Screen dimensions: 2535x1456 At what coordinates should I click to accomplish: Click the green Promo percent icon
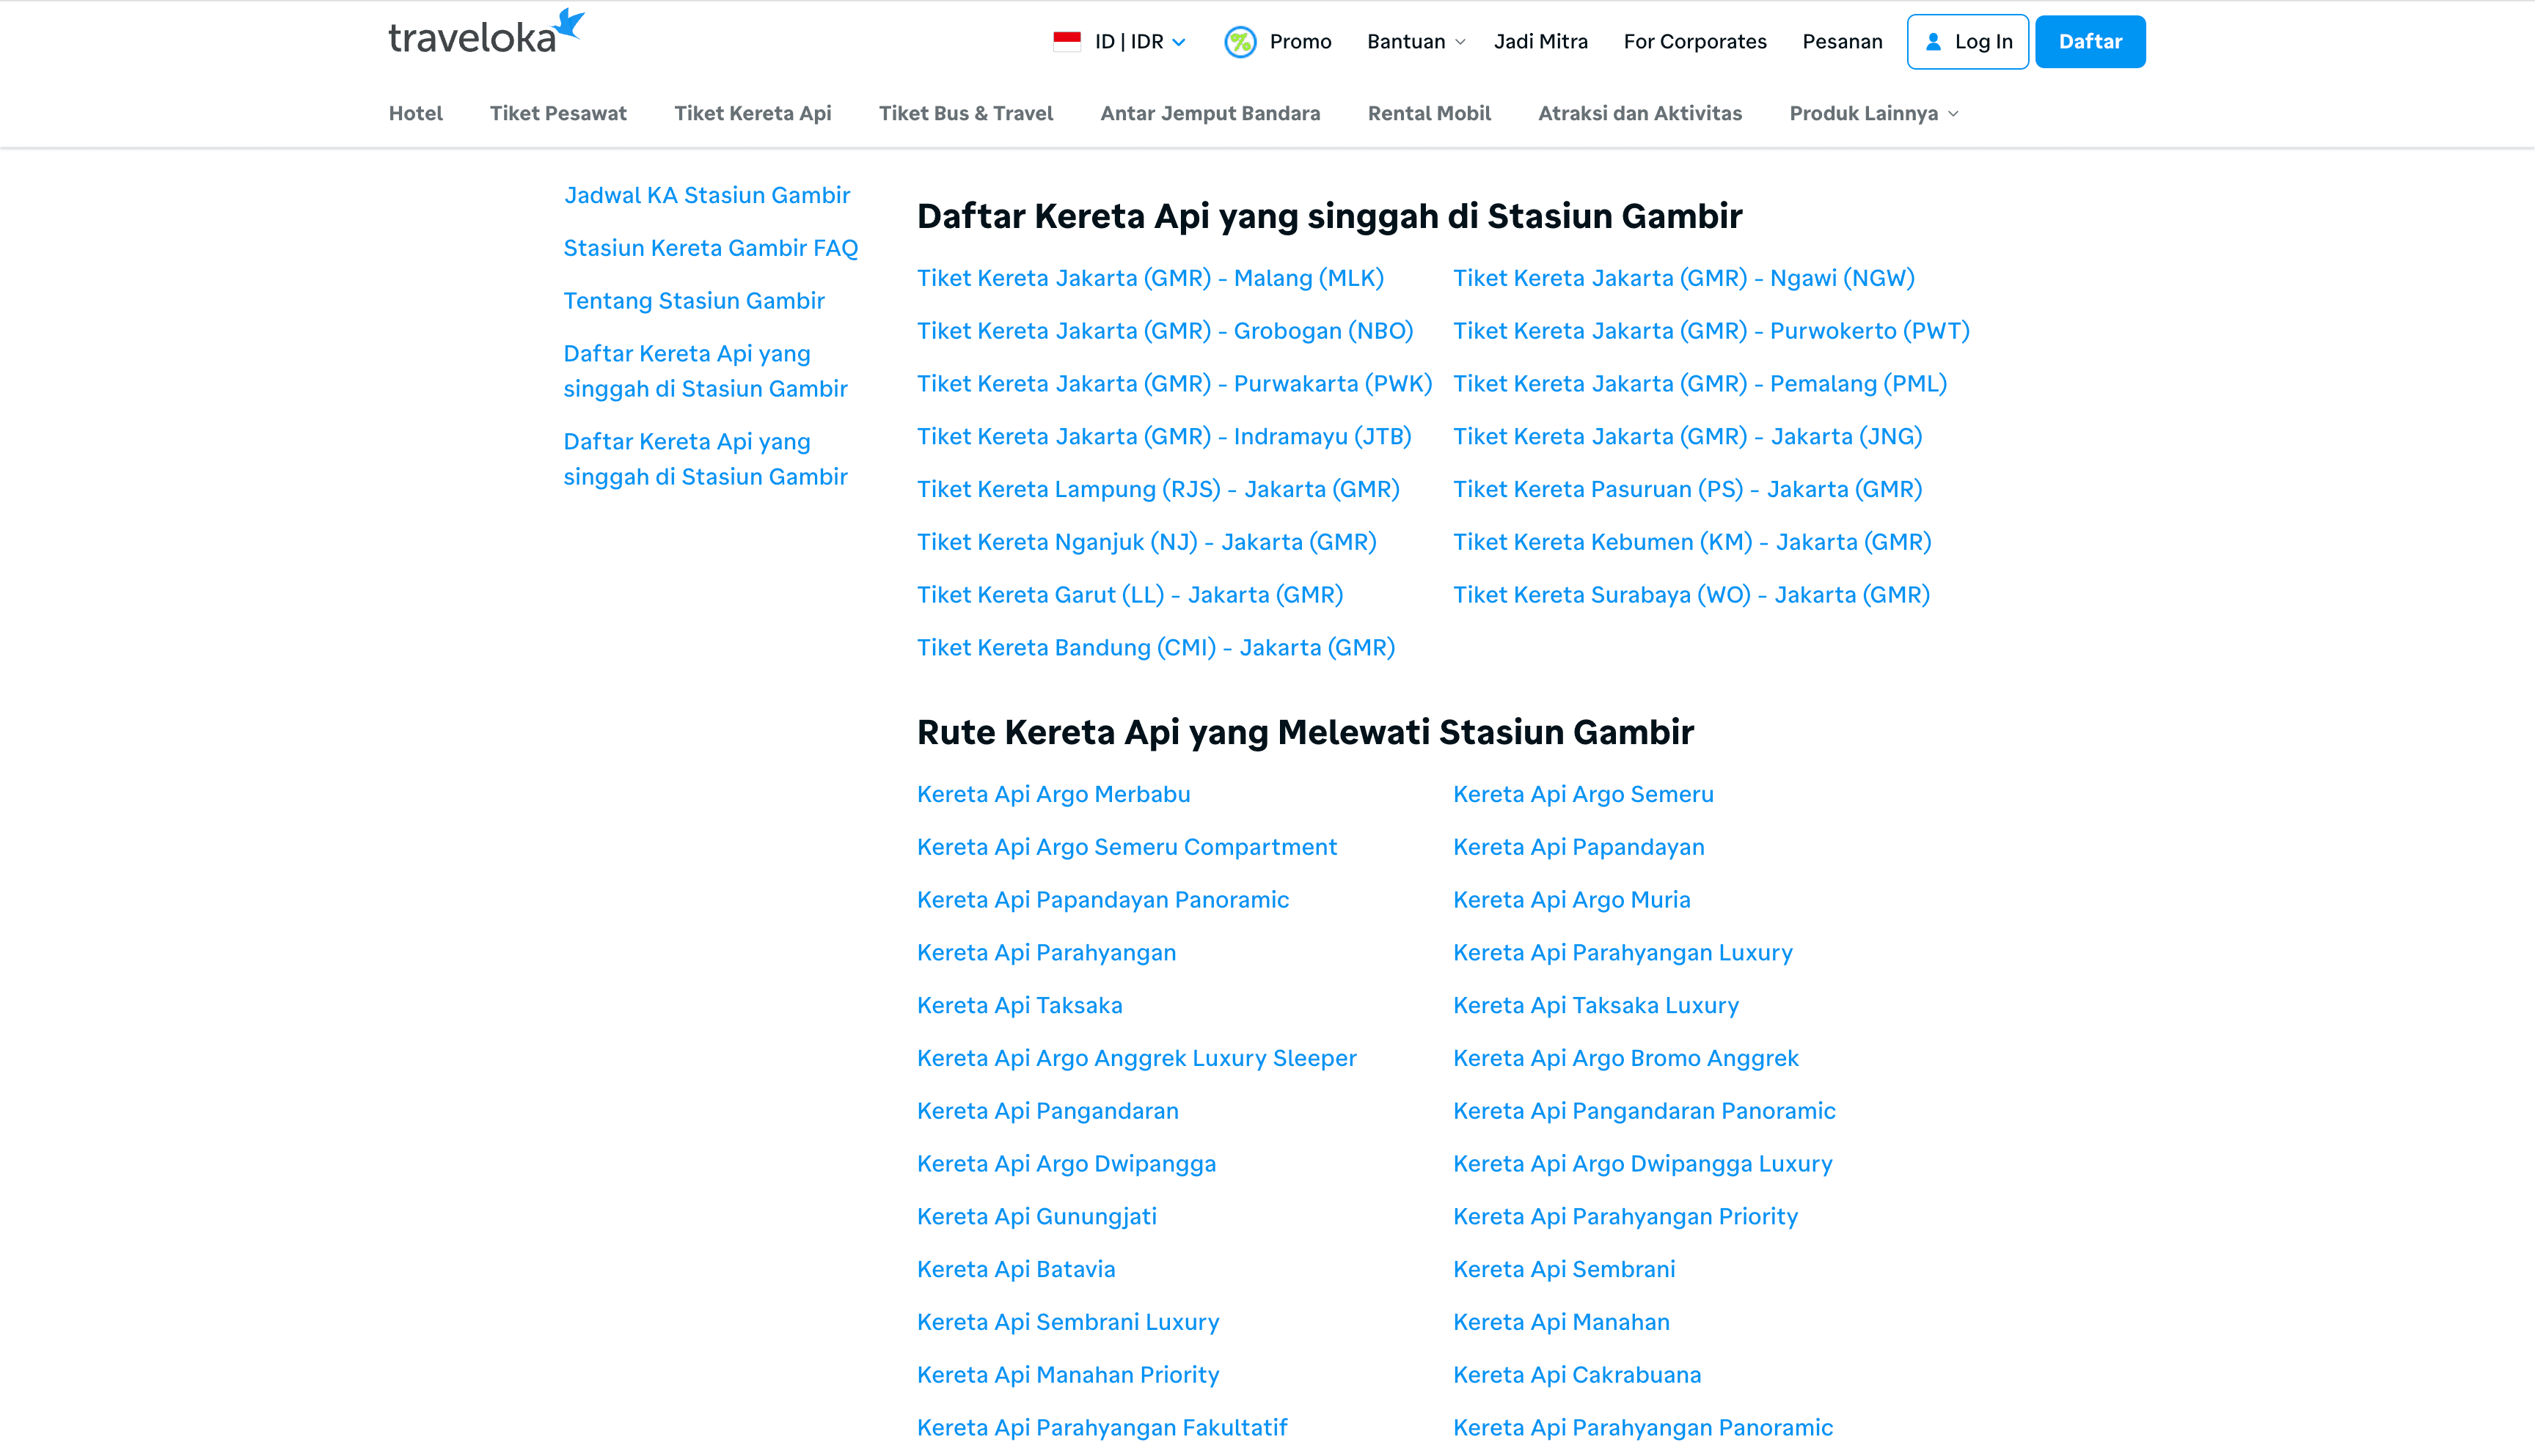pos(1240,42)
